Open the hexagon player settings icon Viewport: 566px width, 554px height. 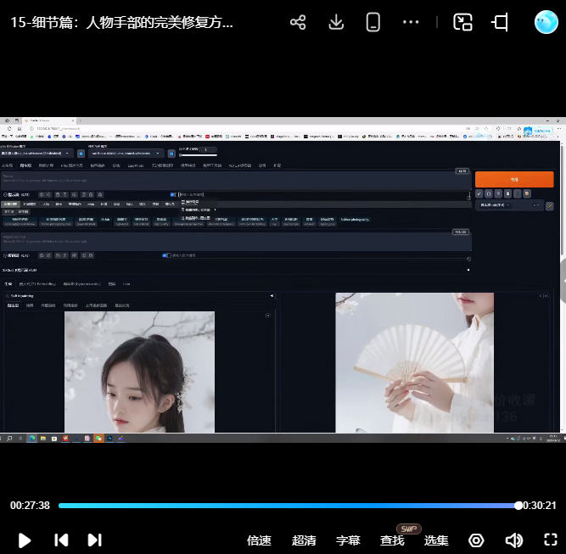(476, 540)
